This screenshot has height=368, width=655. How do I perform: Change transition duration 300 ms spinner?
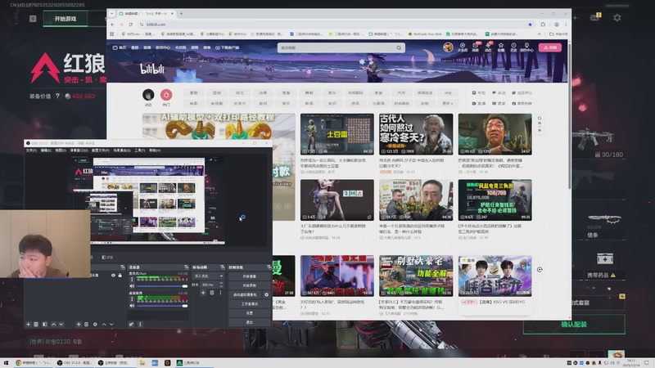pyautogui.click(x=212, y=285)
